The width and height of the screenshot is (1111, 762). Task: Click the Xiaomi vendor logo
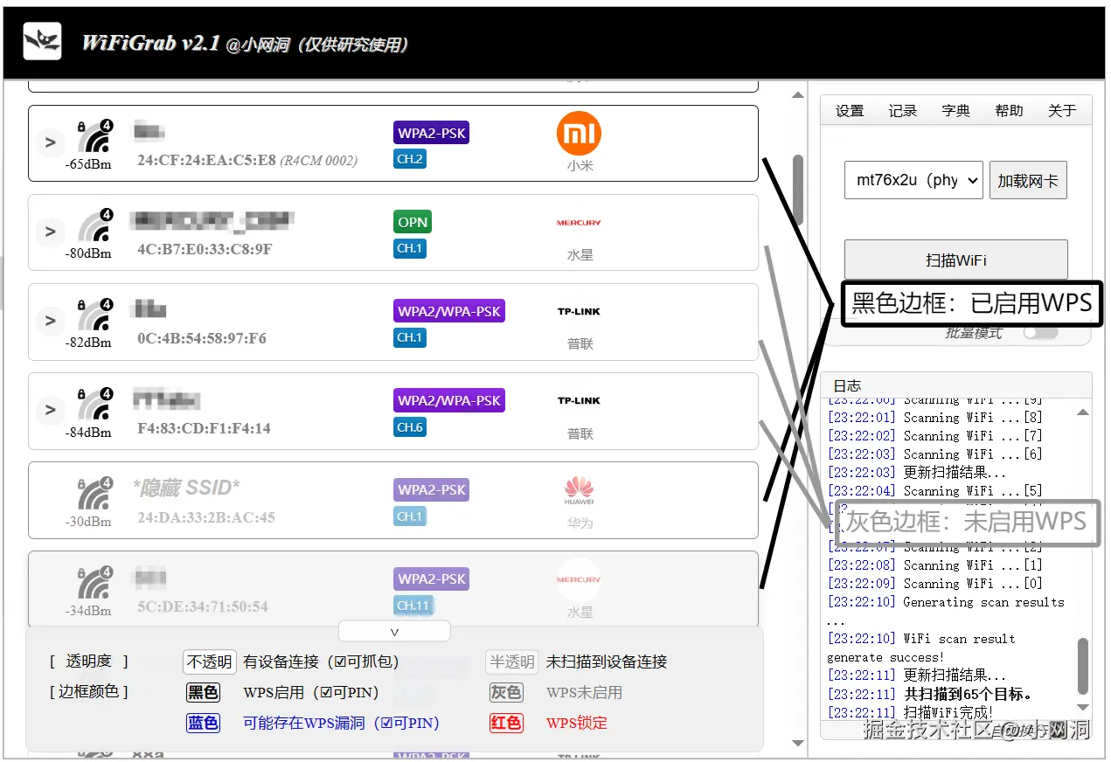(x=579, y=134)
